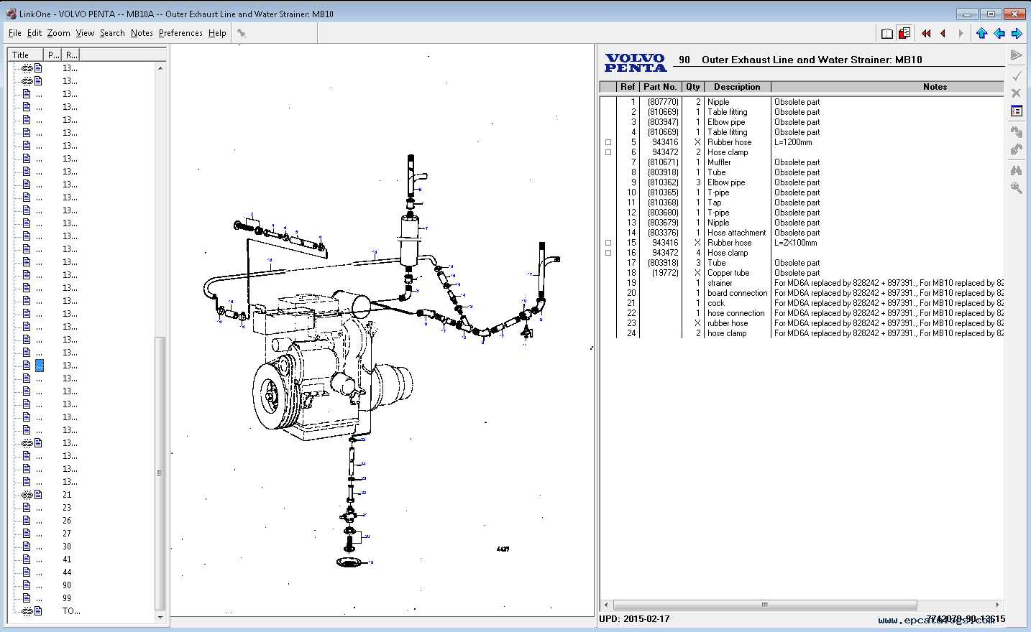Click the lower grey wrench-like sidebar icon

[1017, 149]
